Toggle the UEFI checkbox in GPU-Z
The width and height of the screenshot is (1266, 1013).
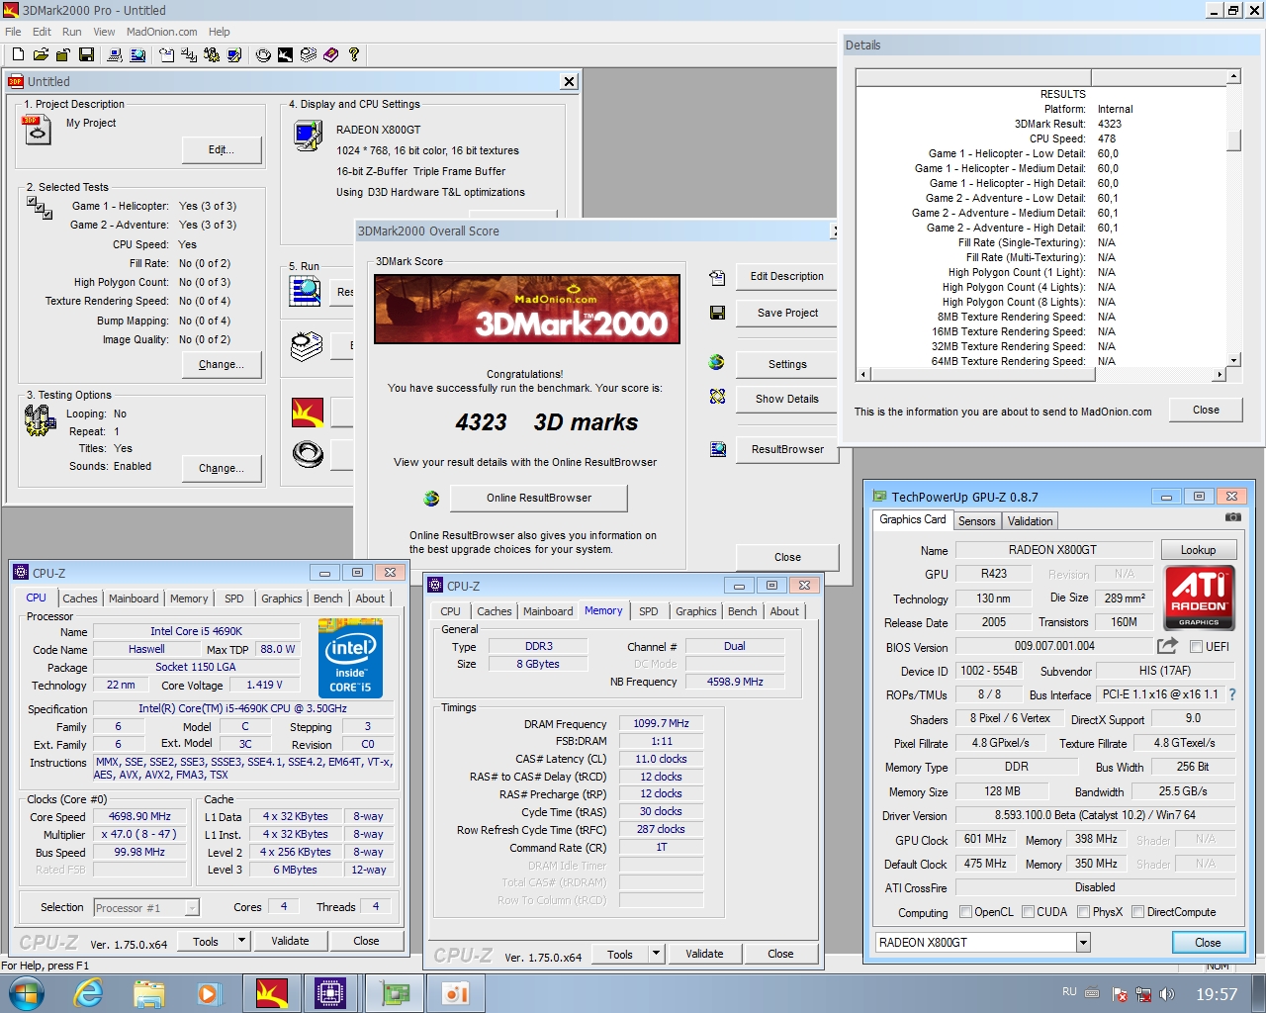tap(1196, 647)
